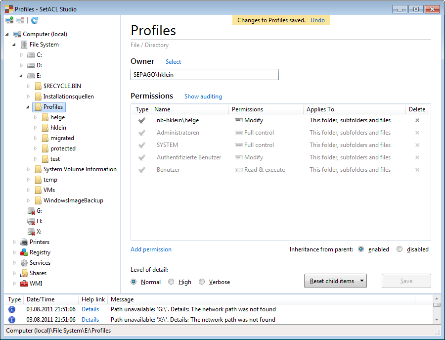Sort by Permissions column header
The image size is (445, 340).
click(x=266, y=109)
